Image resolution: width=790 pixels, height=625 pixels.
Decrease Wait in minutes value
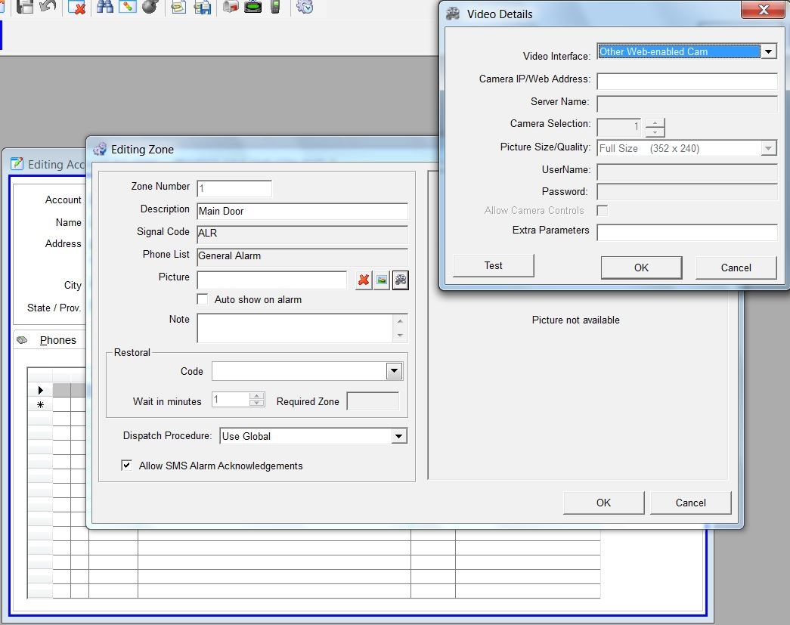point(257,403)
